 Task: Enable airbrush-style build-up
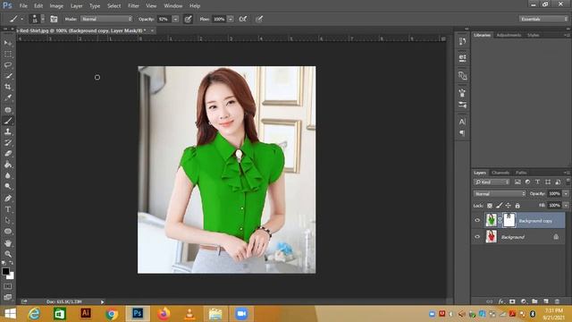[242, 19]
